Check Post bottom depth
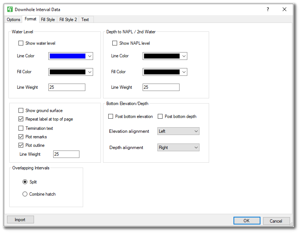The image size is (300, 233). coord(160,116)
